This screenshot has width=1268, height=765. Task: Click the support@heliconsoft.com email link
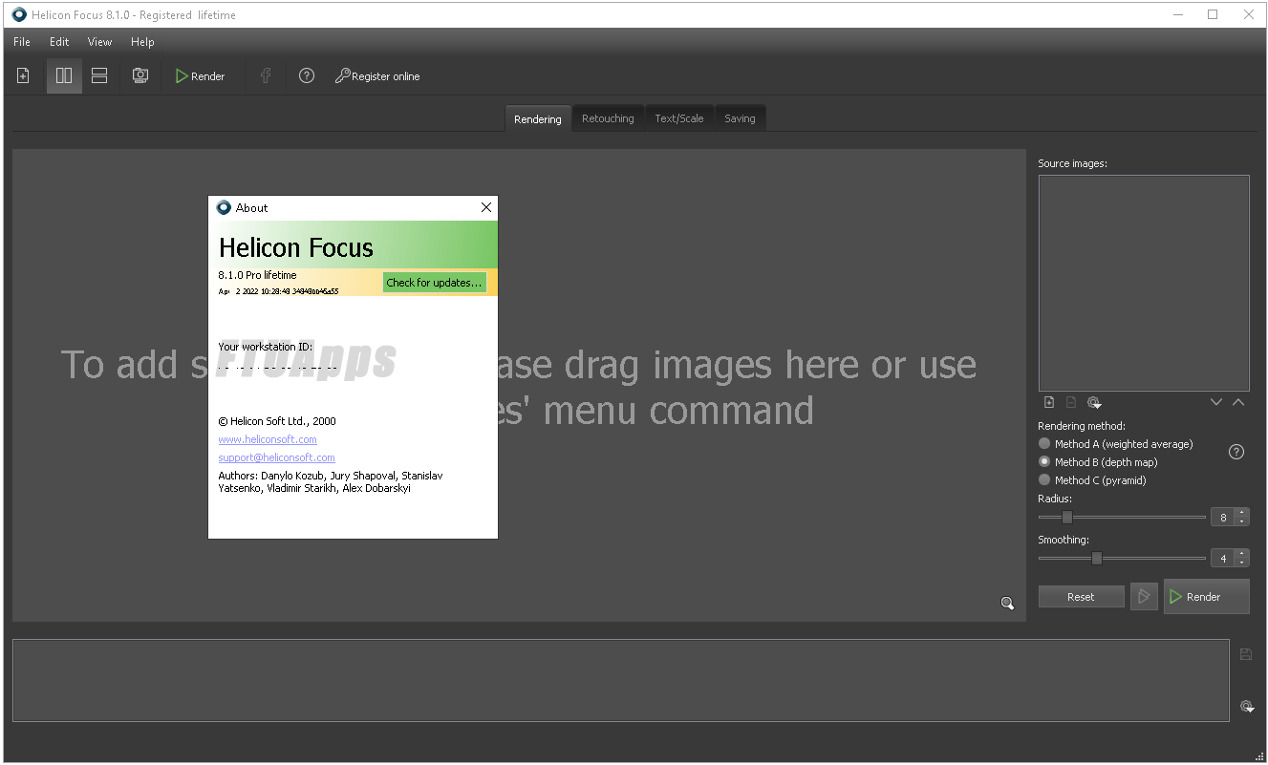click(276, 457)
